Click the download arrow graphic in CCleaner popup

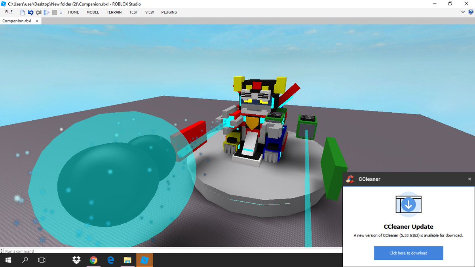[x=408, y=204]
